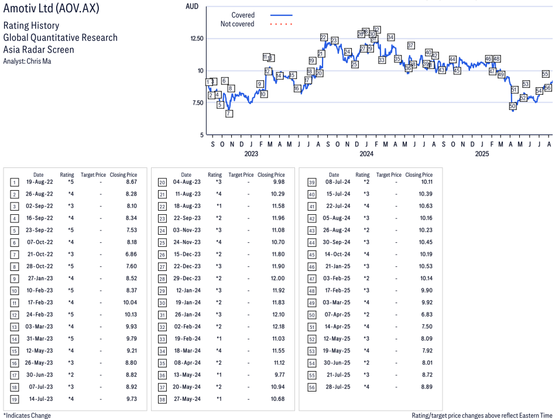The height and width of the screenshot is (419, 559).
Task: Click the date 31-Mar-23
Action: [x=40, y=338]
